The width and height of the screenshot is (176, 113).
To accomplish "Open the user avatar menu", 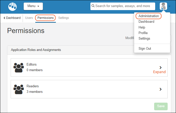I will click(163, 6).
